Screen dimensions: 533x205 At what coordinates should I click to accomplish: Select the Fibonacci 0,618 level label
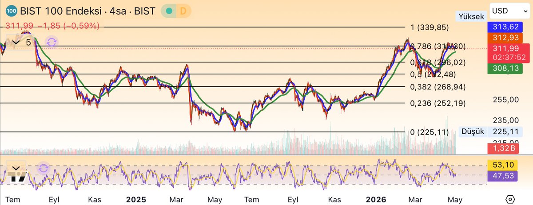(x=438, y=62)
